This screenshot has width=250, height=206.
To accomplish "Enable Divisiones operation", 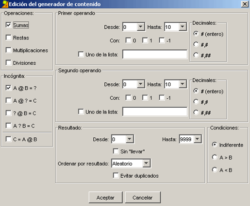I will (8, 62).
